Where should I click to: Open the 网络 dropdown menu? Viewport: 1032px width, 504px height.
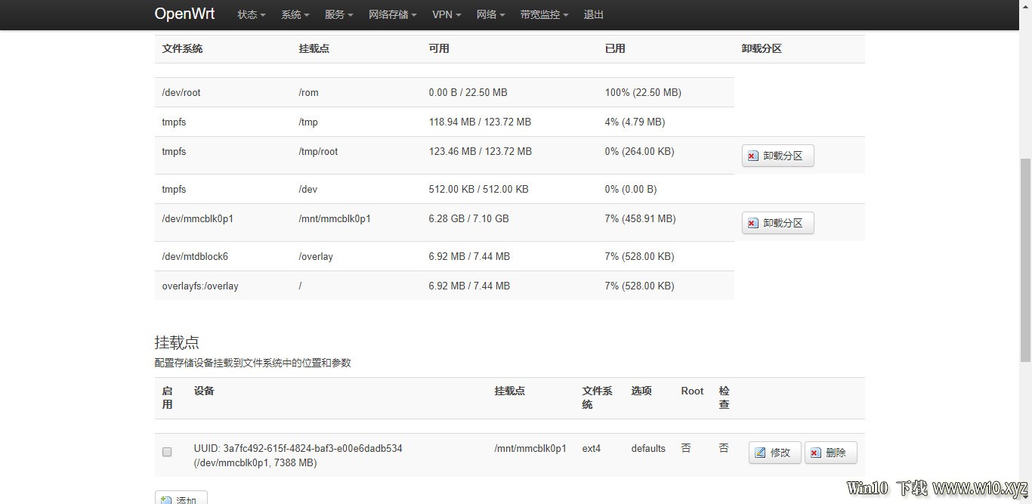[x=491, y=14]
